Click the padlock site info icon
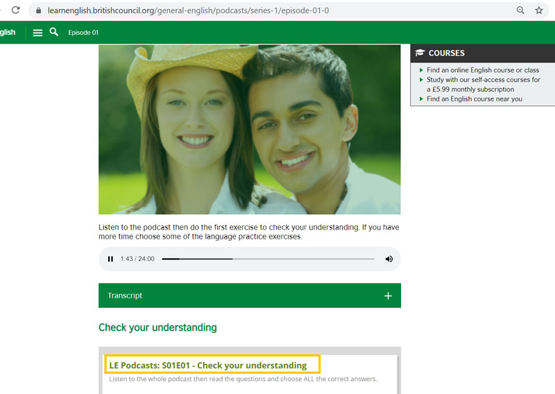555x394 pixels. coord(38,10)
